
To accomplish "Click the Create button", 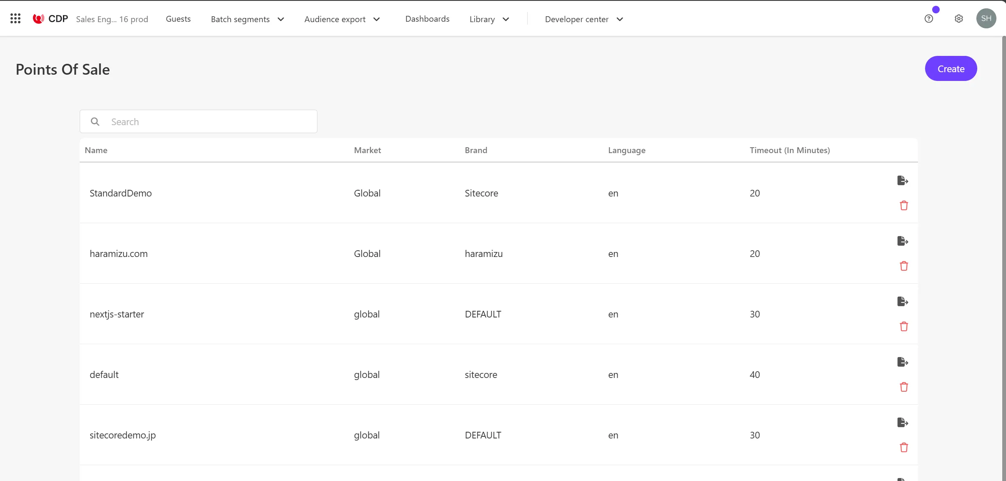I will 951,68.
